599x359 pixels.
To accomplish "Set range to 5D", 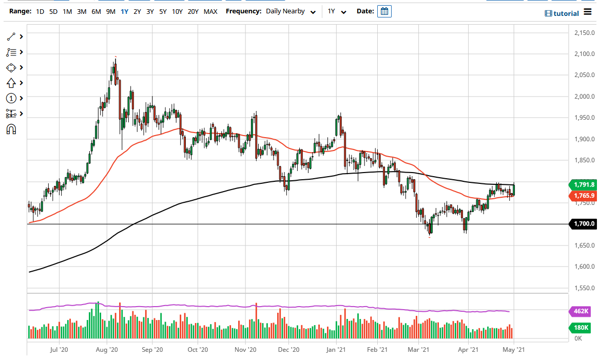I will click(x=53, y=11).
